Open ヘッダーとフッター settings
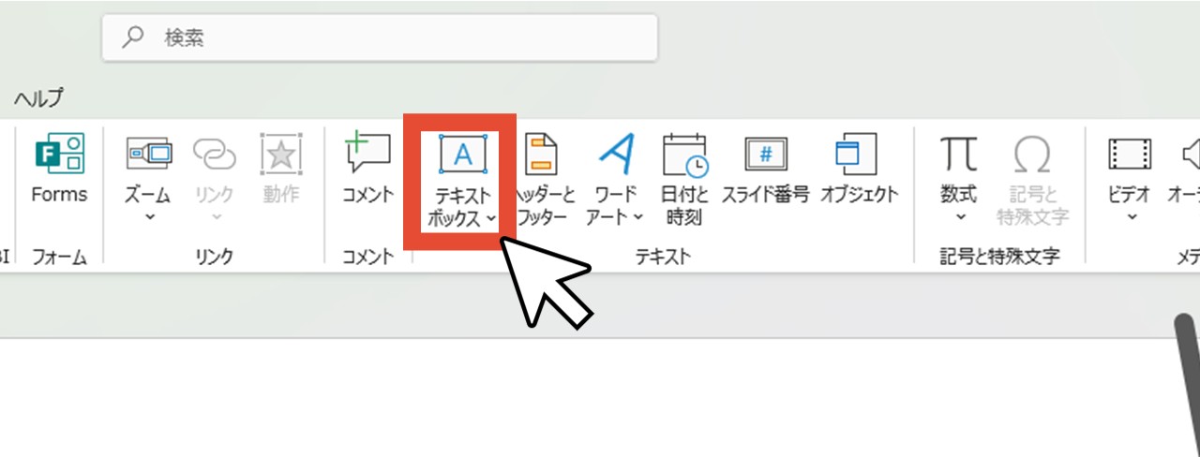This screenshot has height=457, width=1200. tap(542, 178)
